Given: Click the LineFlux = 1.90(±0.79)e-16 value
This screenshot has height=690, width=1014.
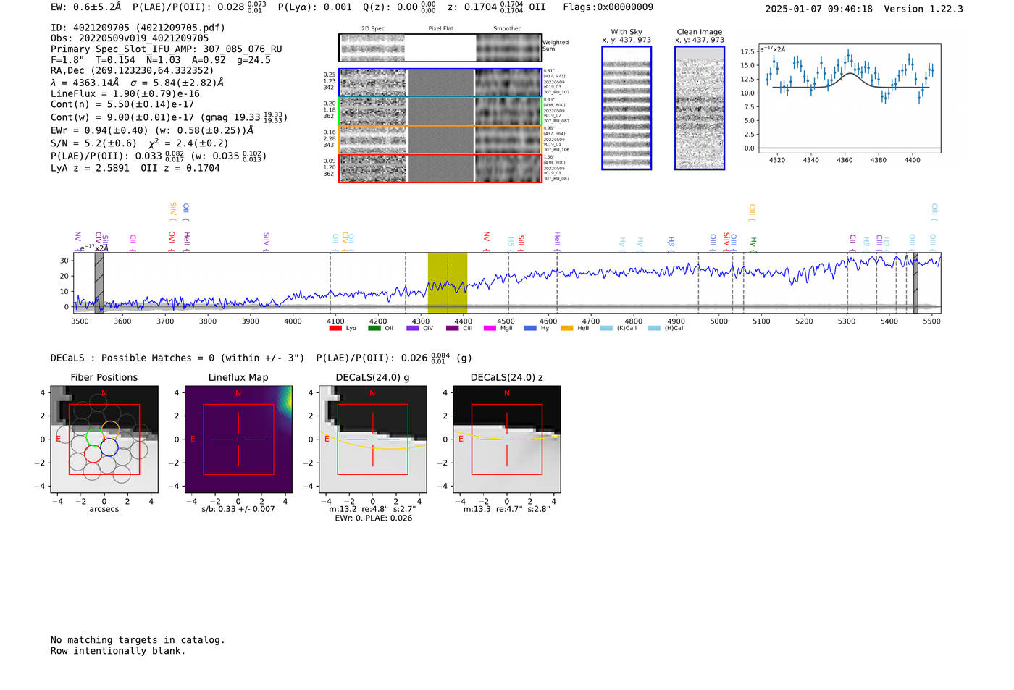Looking at the screenshot, I should click(125, 94).
